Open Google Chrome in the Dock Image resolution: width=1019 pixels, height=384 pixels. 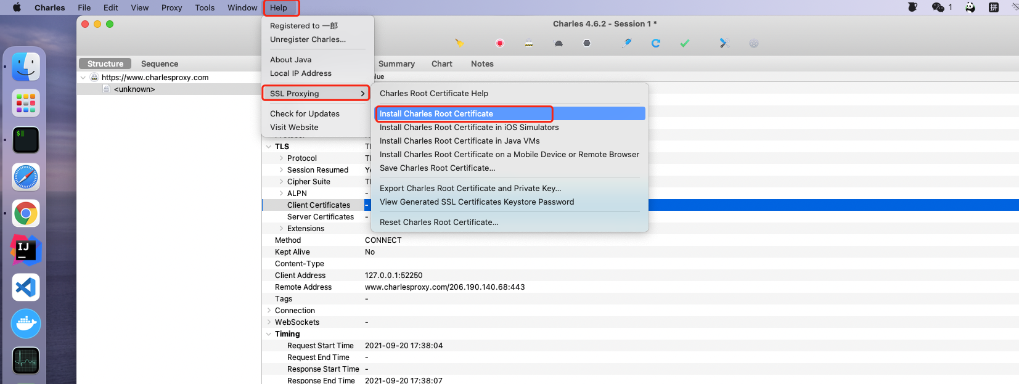pos(26,213)
